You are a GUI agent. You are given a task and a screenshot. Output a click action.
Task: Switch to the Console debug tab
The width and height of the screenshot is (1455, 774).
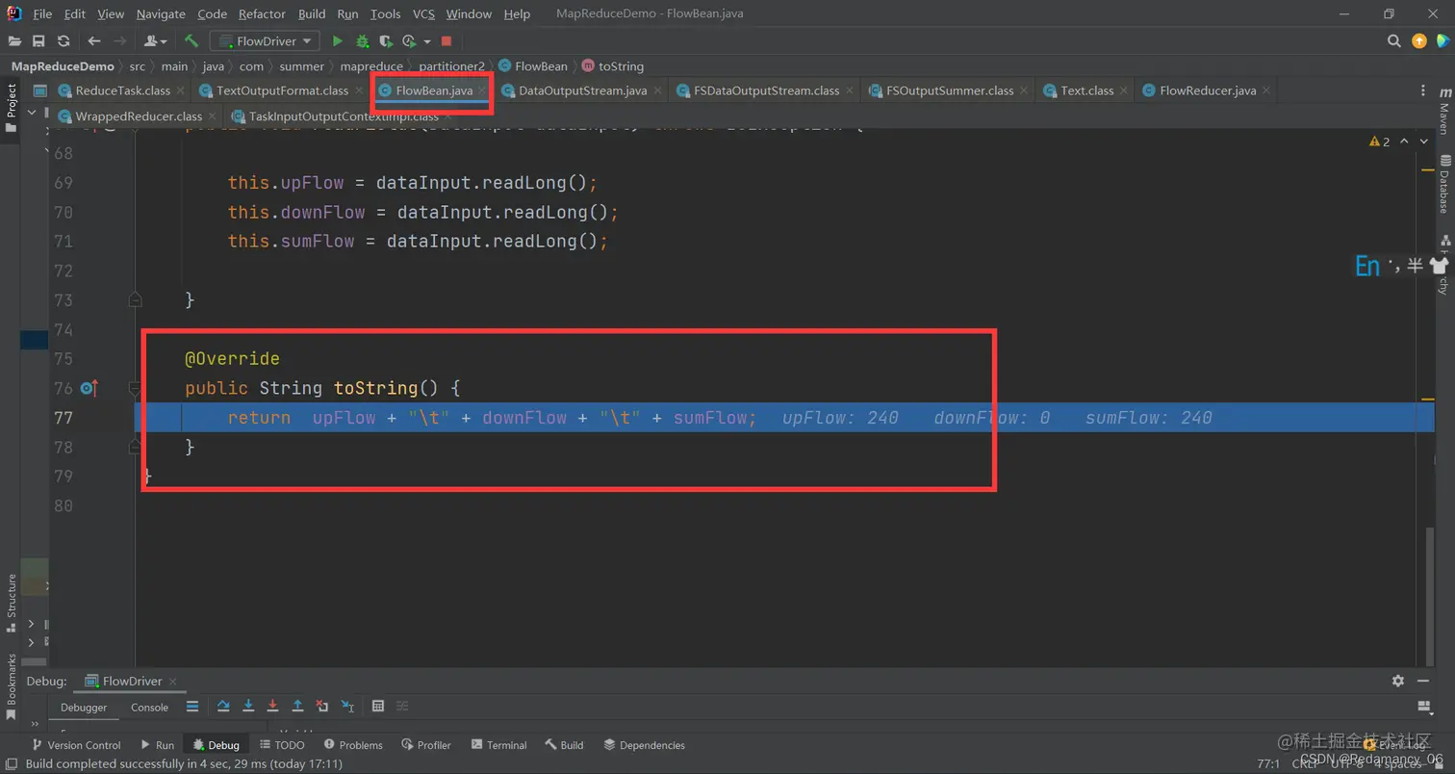coord(149,707)
